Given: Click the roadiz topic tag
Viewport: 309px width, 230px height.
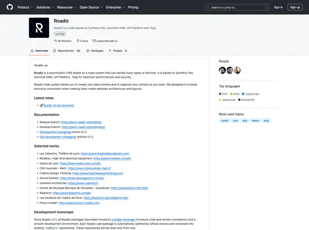Looking at the screenshot, I should (225, 121).
